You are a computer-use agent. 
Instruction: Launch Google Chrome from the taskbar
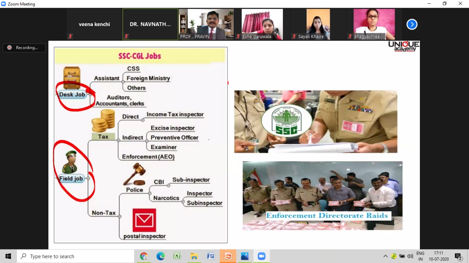click(144, 256)
